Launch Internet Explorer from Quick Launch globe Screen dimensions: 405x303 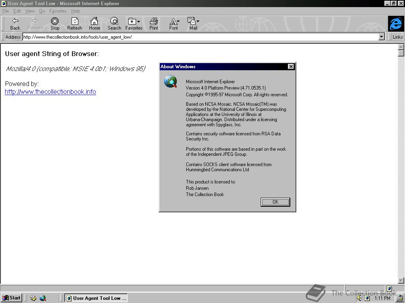43,298
